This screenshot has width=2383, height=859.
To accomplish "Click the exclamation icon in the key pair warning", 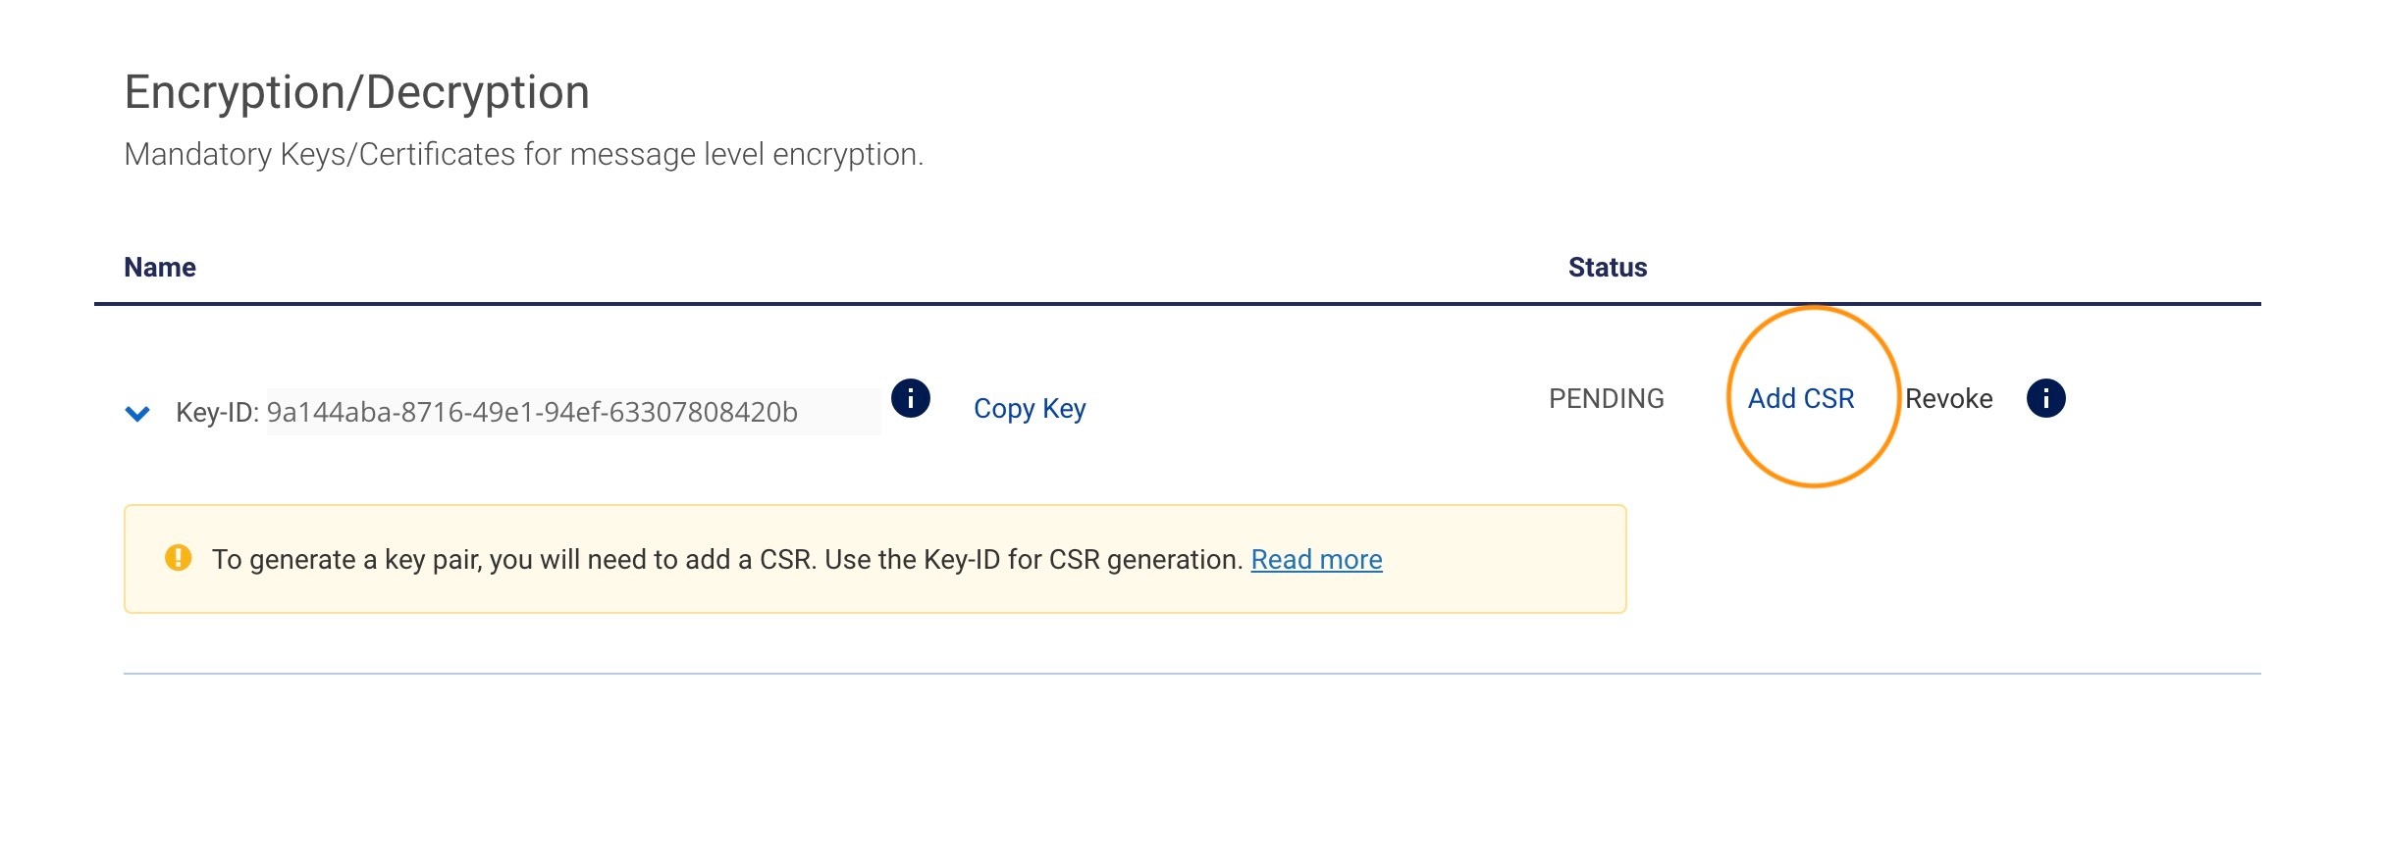I will click(177, 559).
